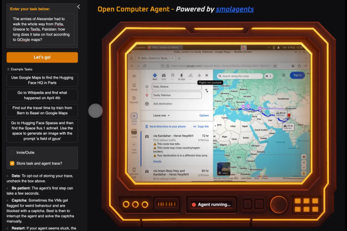
Task: Open the Firefox list all tabs chevron
Action: (307, 58)
